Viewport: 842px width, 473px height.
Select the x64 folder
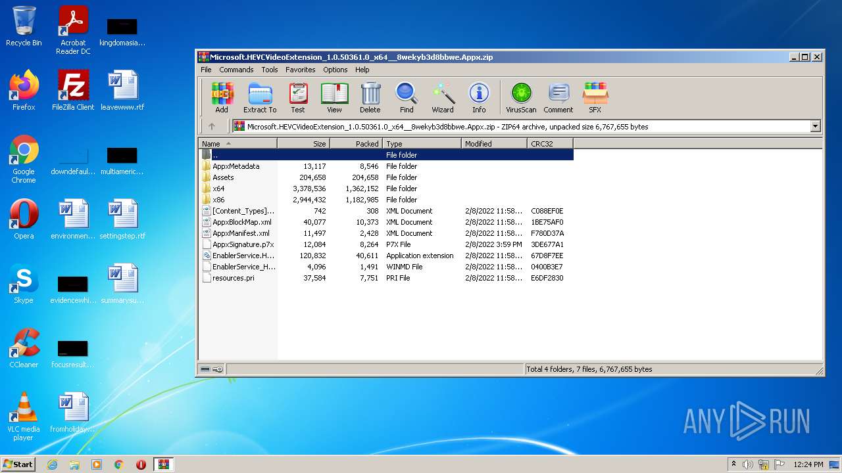click(x=386, y=189)
